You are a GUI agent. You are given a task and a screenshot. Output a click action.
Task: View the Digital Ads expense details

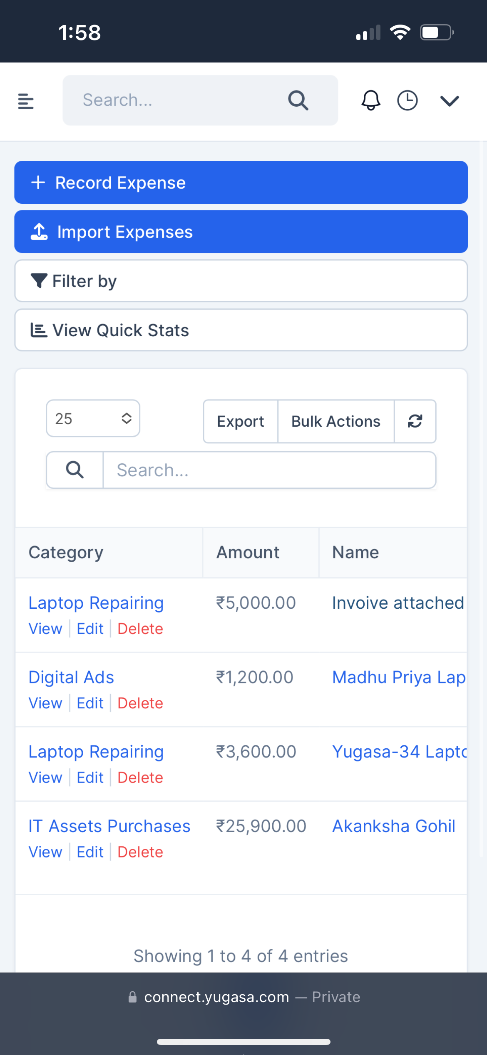45,703
